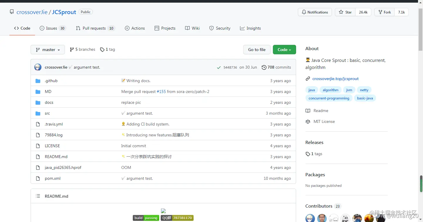Screen dimensions: 423x222
Task: Click the 26.4k stargazers count
Action: 363,12
